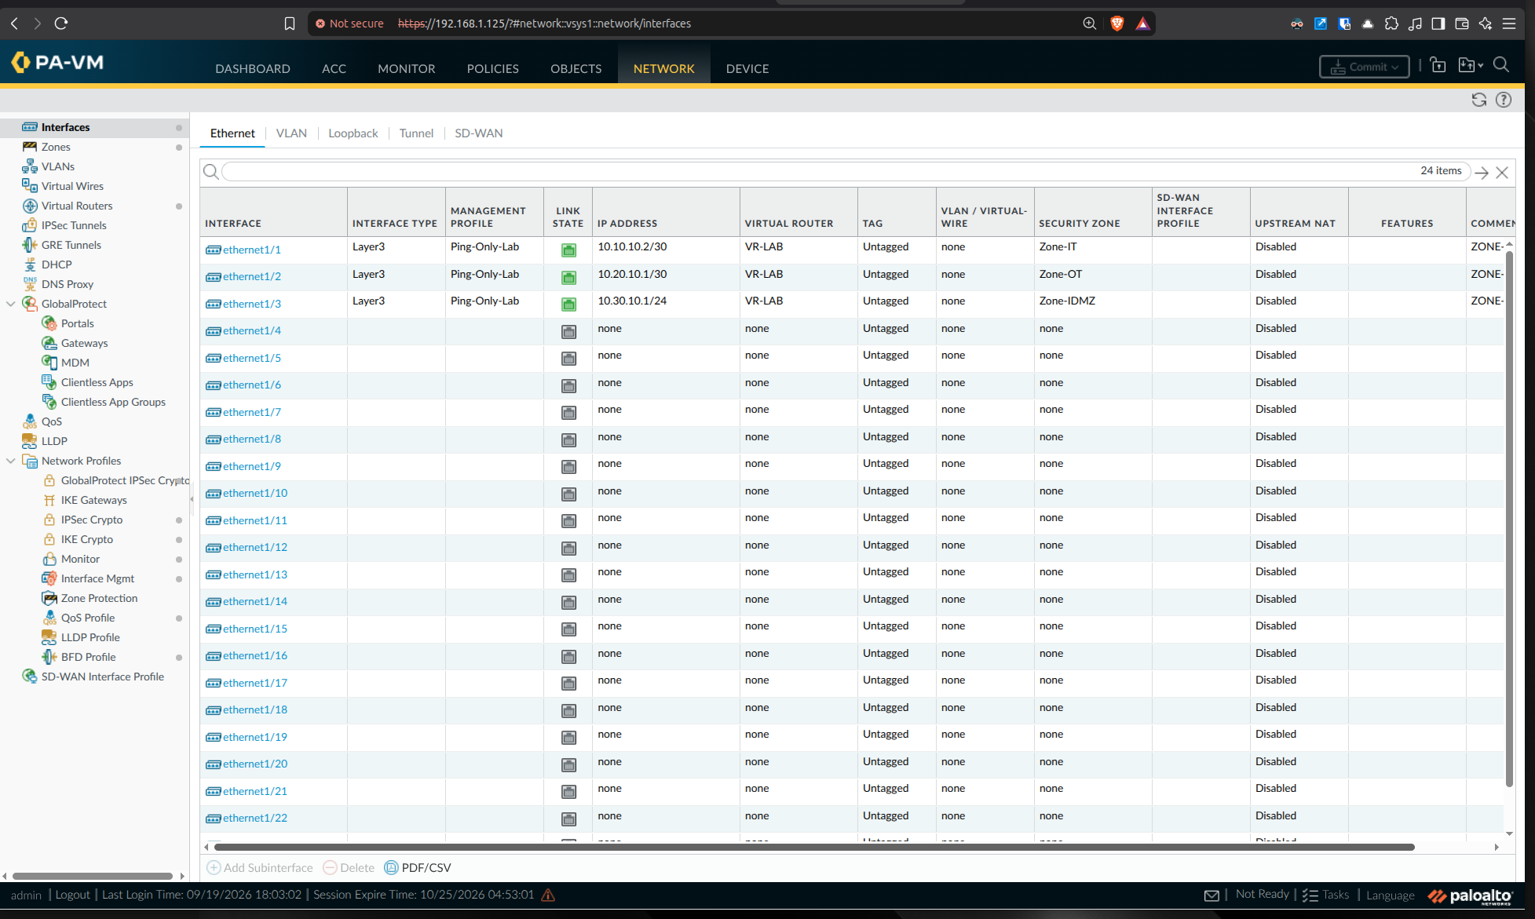Click the vertical table scrollbar

[1509, 518]
